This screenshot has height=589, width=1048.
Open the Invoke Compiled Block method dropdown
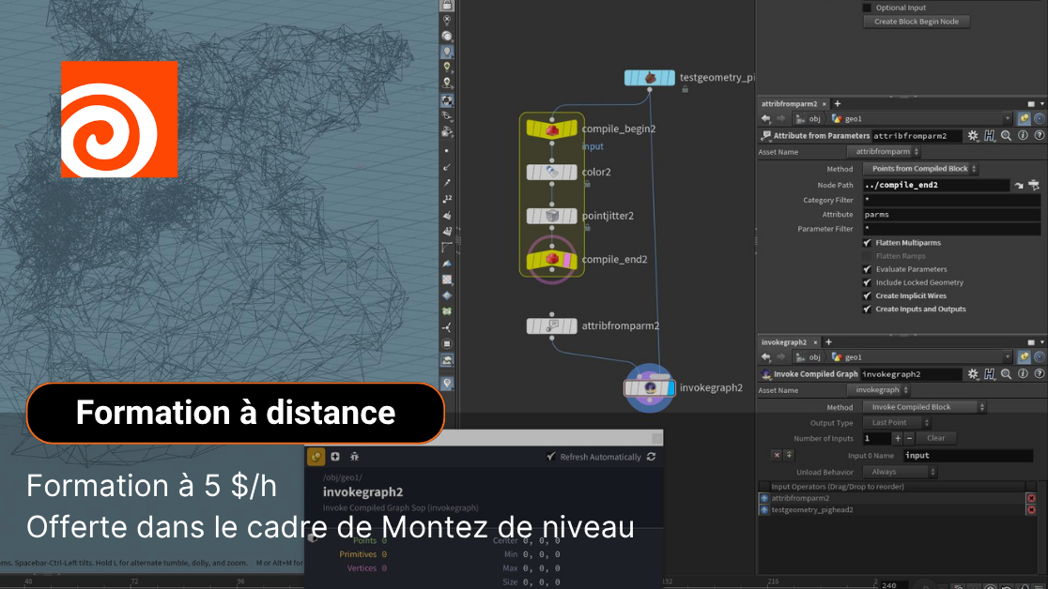(x=924, y=407)
